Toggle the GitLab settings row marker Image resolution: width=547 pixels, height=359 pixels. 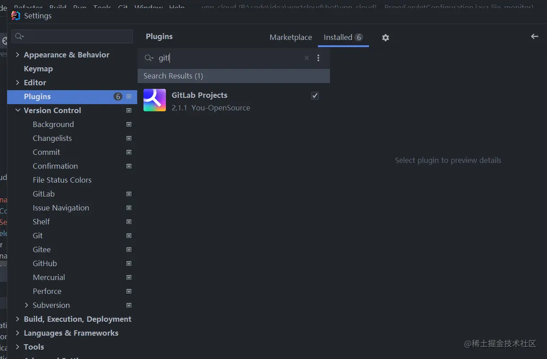point(129,193)
